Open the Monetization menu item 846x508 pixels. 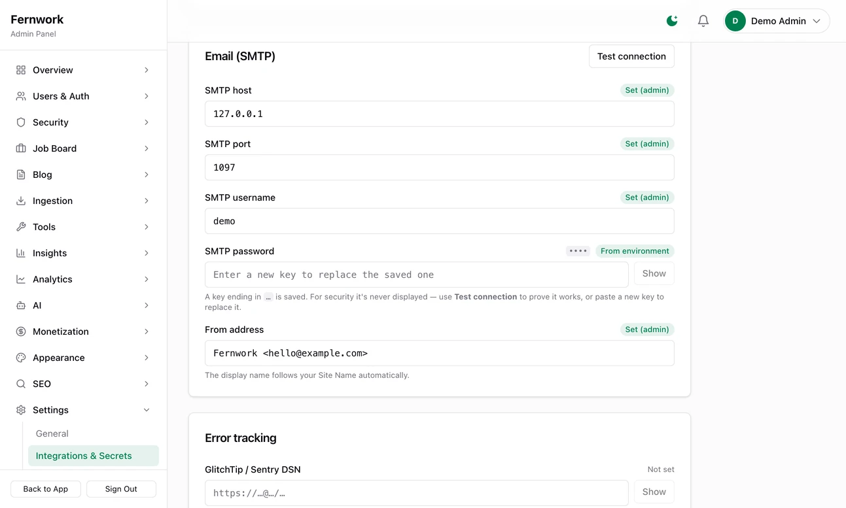pos(84,331)
